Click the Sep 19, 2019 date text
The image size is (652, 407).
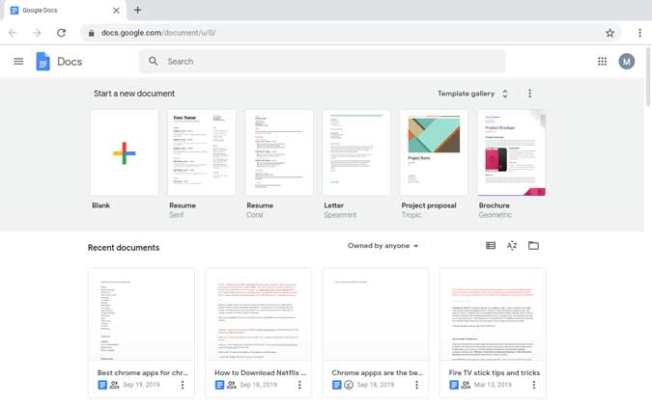141,385
